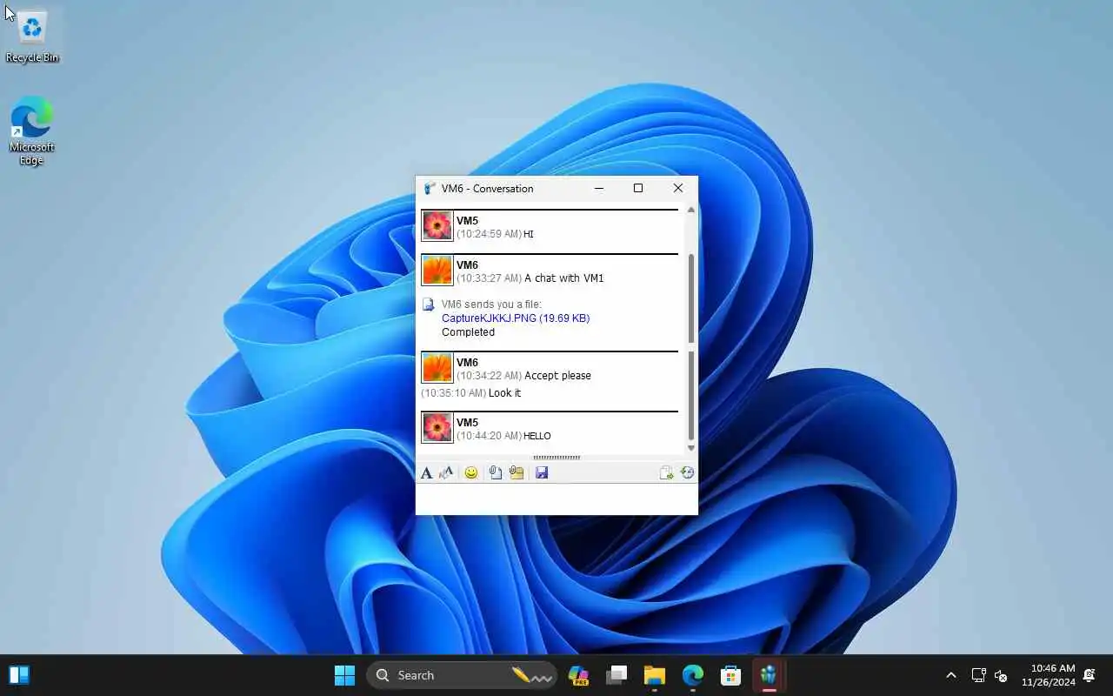Expand the hidden system tray icons chevron
Screen dimensions: 1113x696
tap(951, 675)
